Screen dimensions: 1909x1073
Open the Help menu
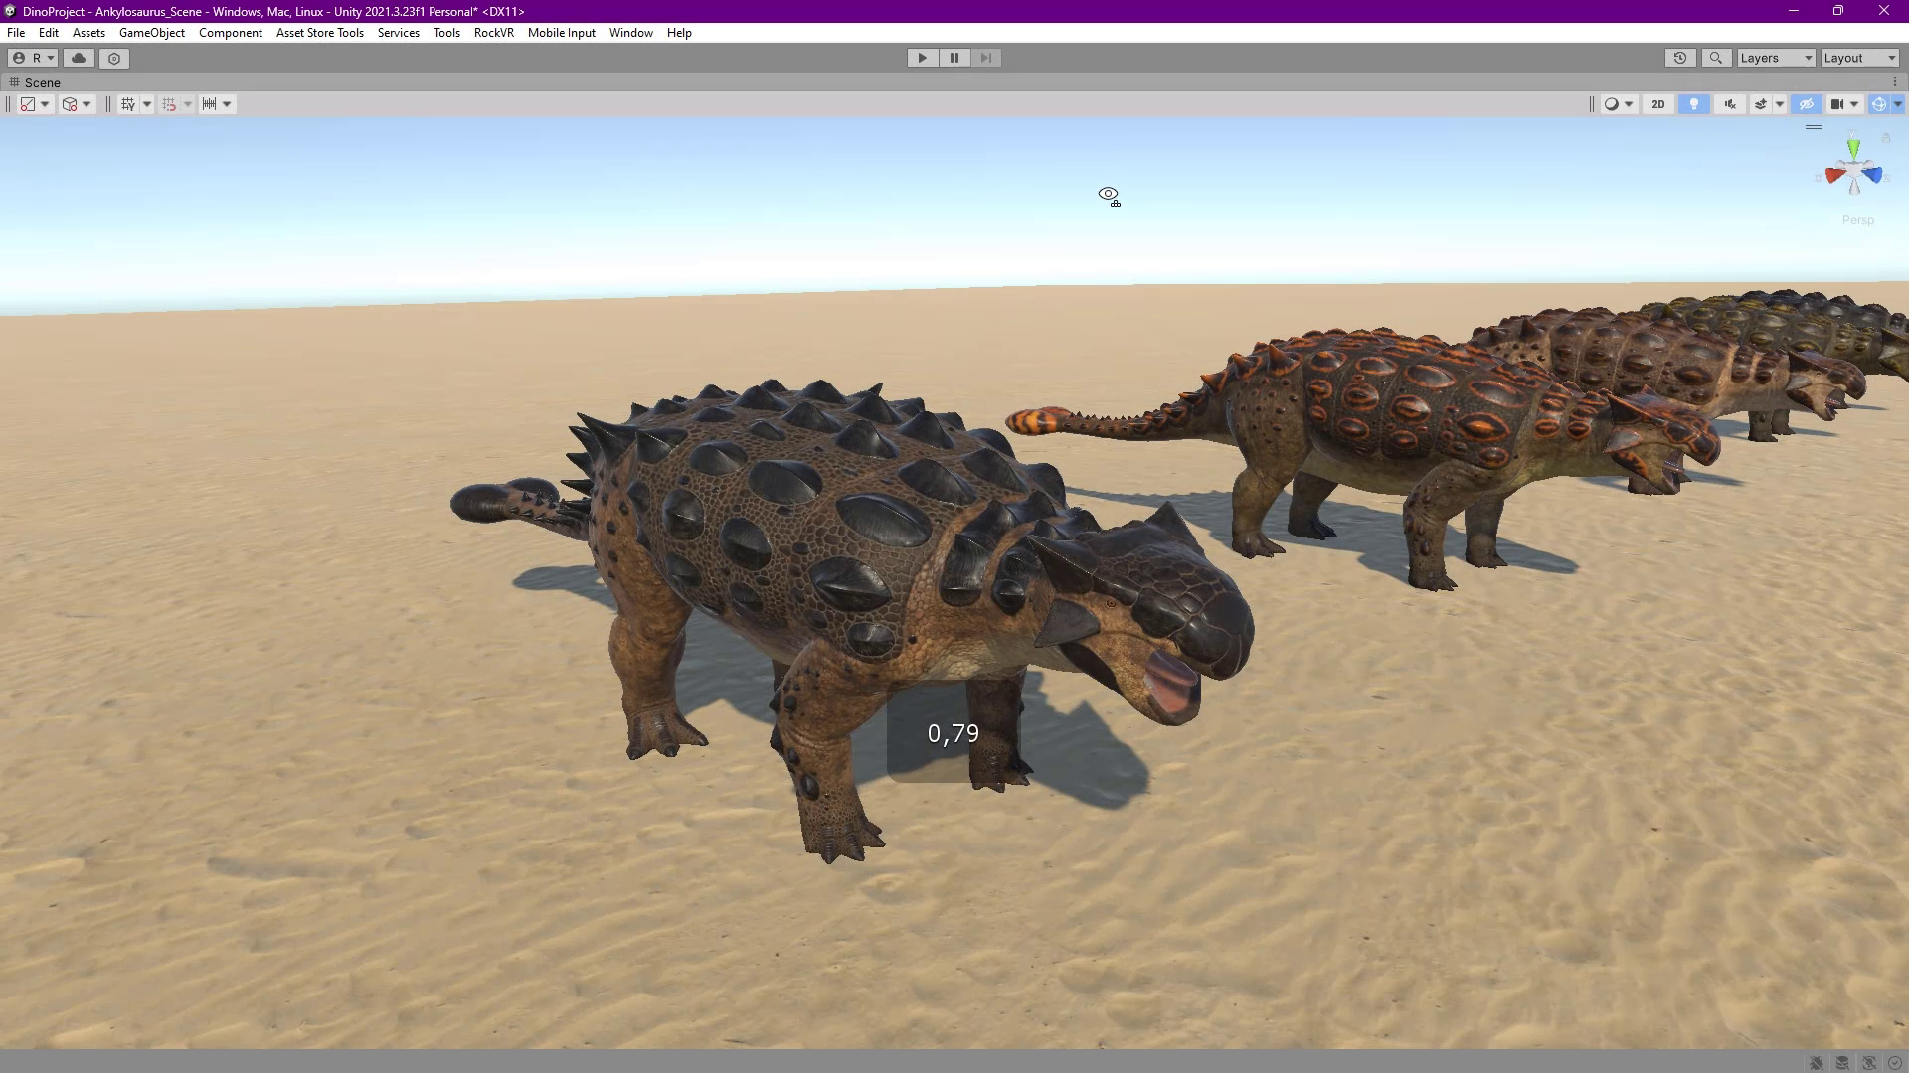pos(679,33)
